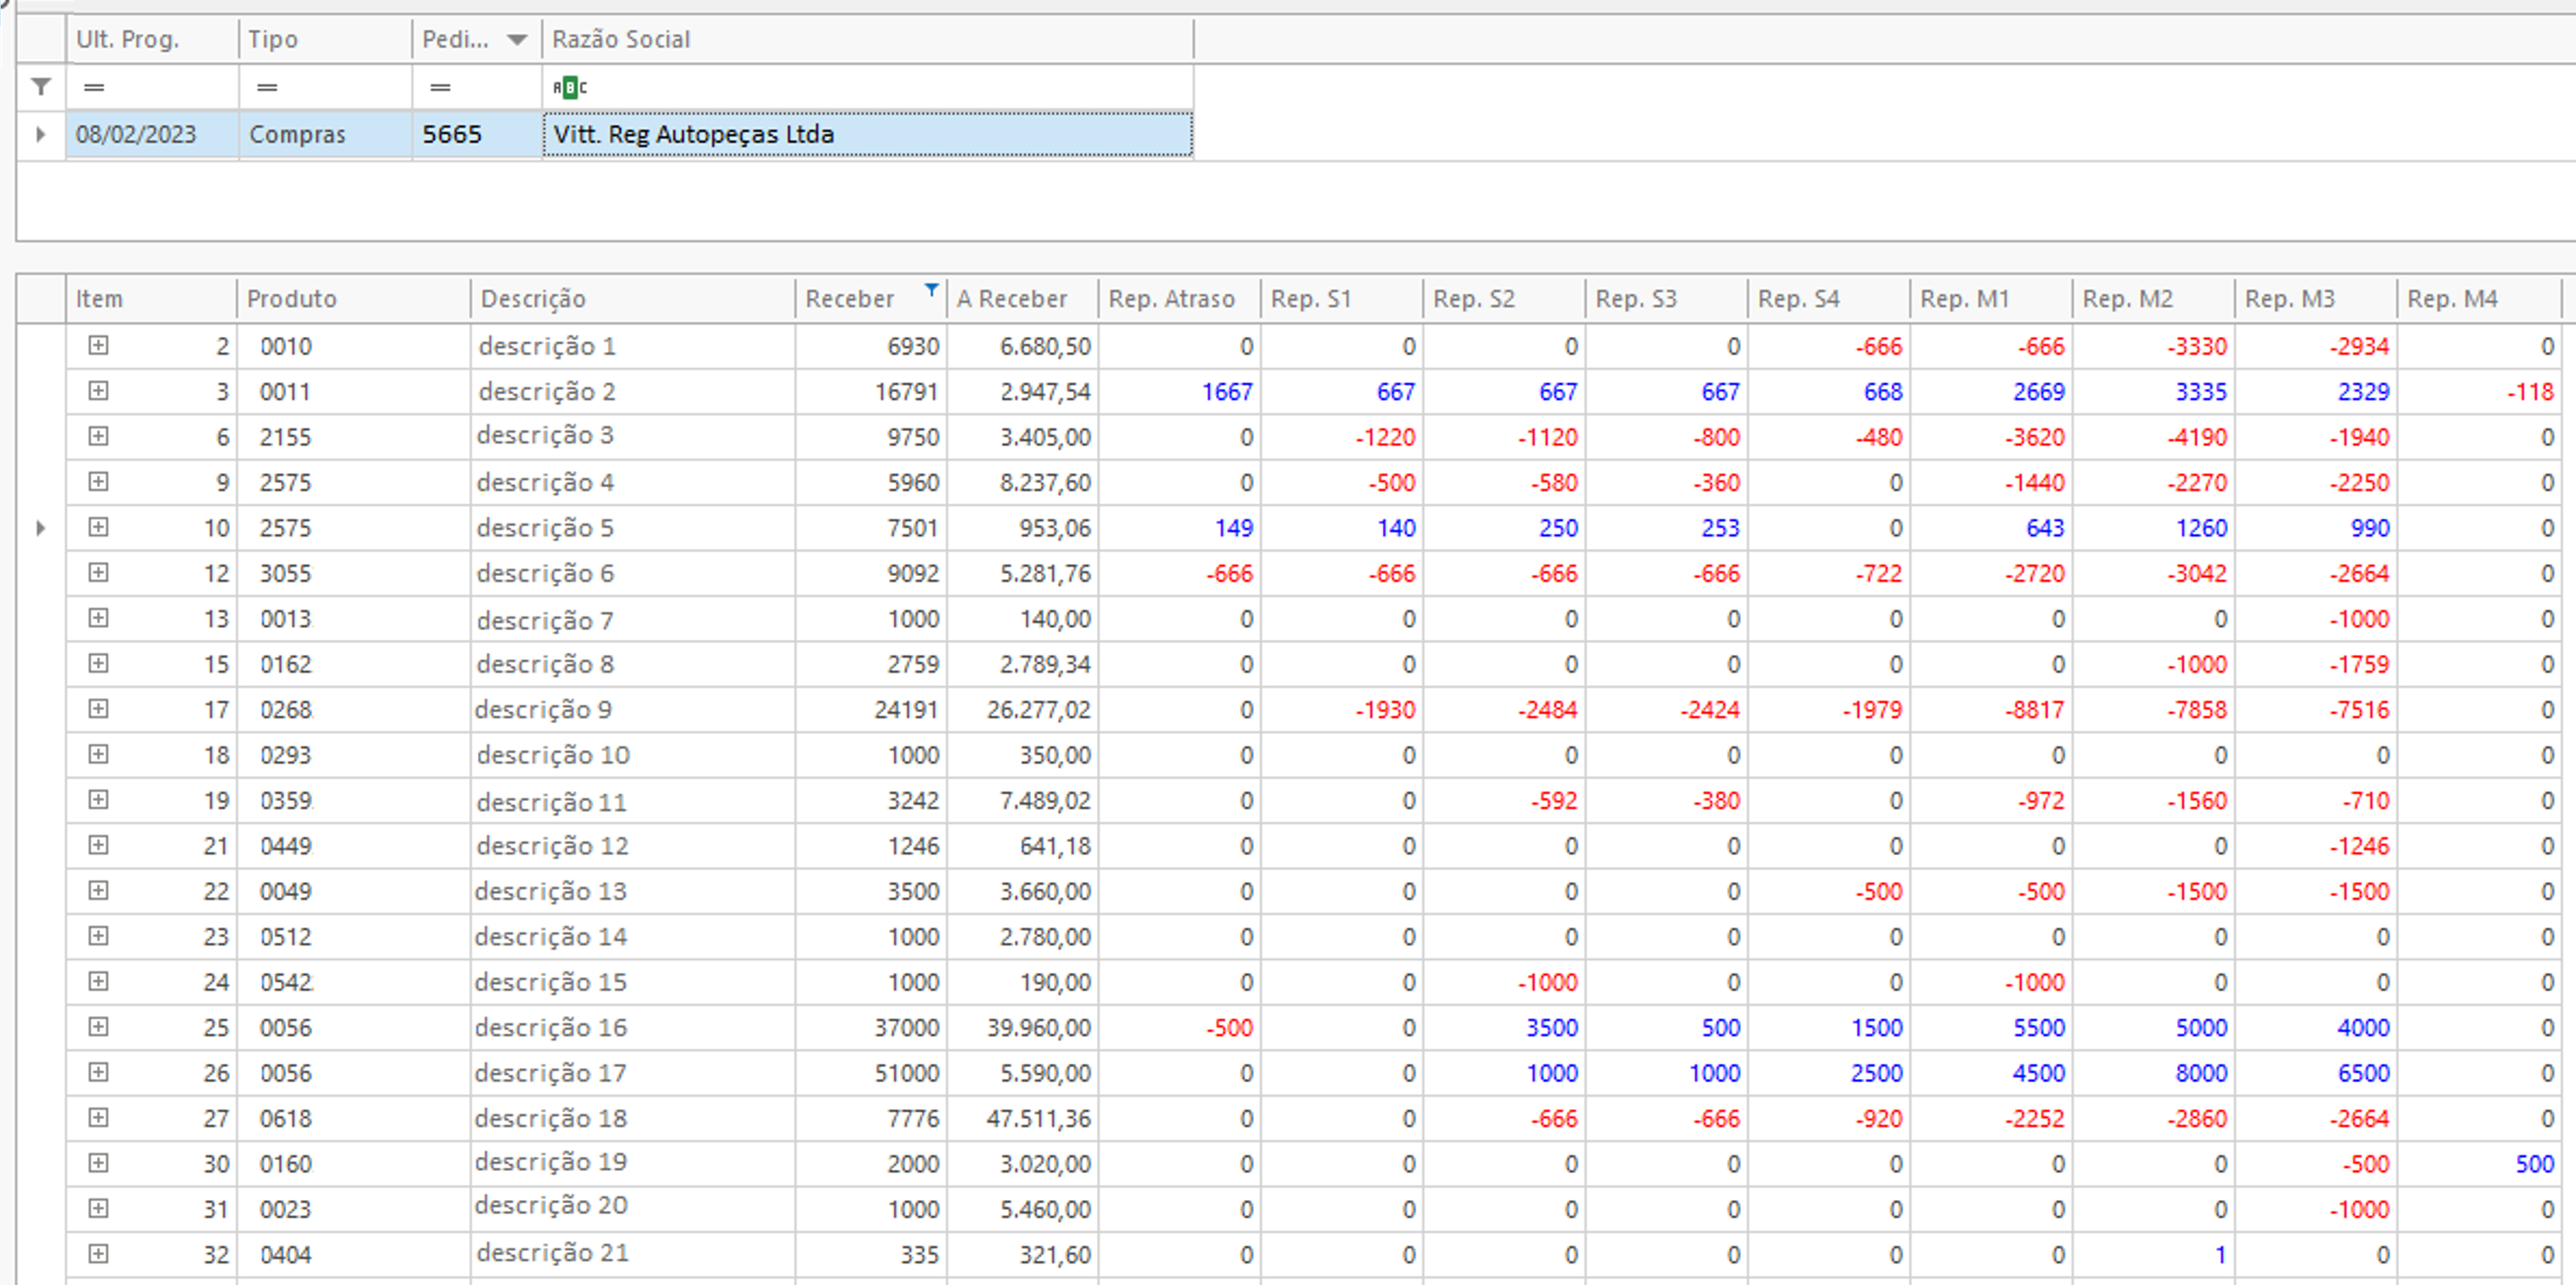The width and height of the screenshot is (2576, 1285).
Task: Click the Razão Social column header
Action: tap(620, 40)
